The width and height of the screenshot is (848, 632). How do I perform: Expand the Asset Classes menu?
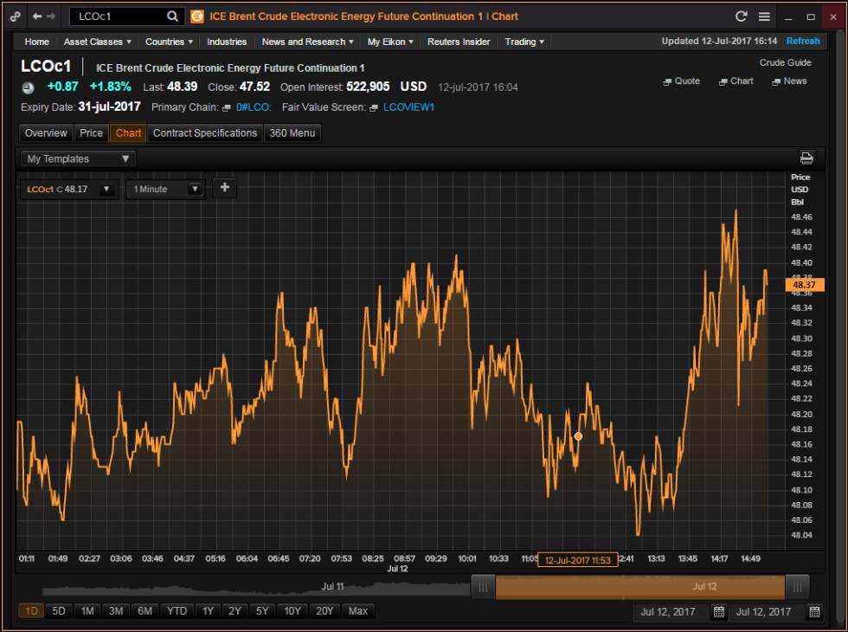(x=97, y=42)
